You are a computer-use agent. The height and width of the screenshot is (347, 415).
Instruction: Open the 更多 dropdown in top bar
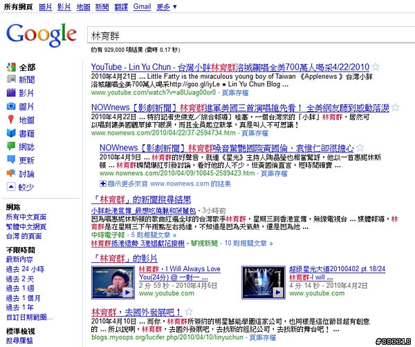tap(167, 7)
